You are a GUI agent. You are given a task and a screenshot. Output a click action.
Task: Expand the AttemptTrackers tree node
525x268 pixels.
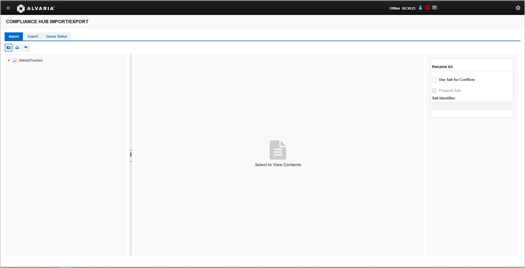(8, 61)
